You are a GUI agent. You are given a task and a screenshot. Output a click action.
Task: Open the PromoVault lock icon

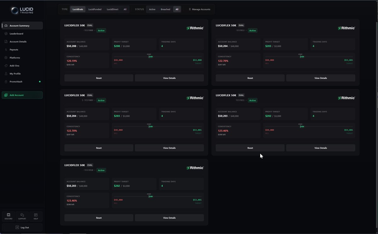tap(6, 82)
